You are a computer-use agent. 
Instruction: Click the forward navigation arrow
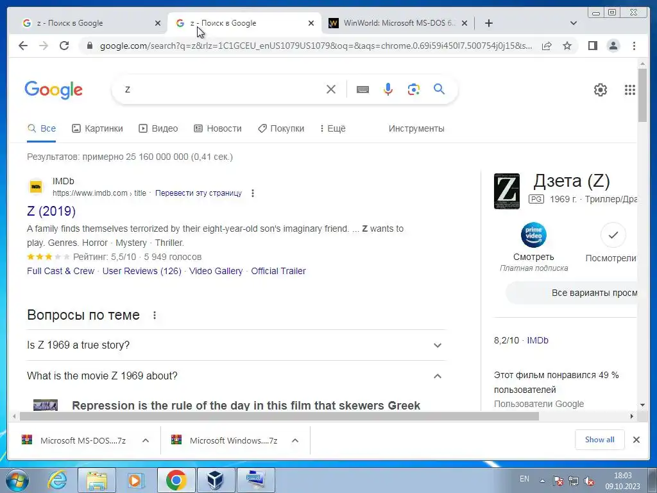pyautogui.click(x=44, y=46)
